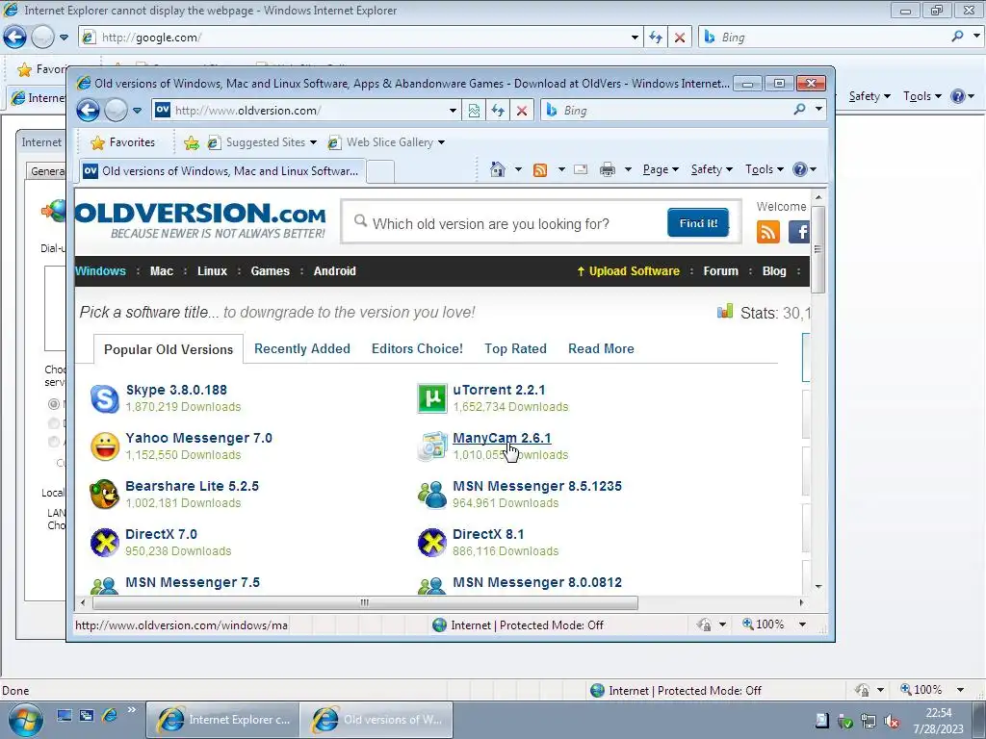This screenshot has height=739, width=986.
Task: Open a new tab in the front window
Action: pyautogui.click(x=379, y=171)
